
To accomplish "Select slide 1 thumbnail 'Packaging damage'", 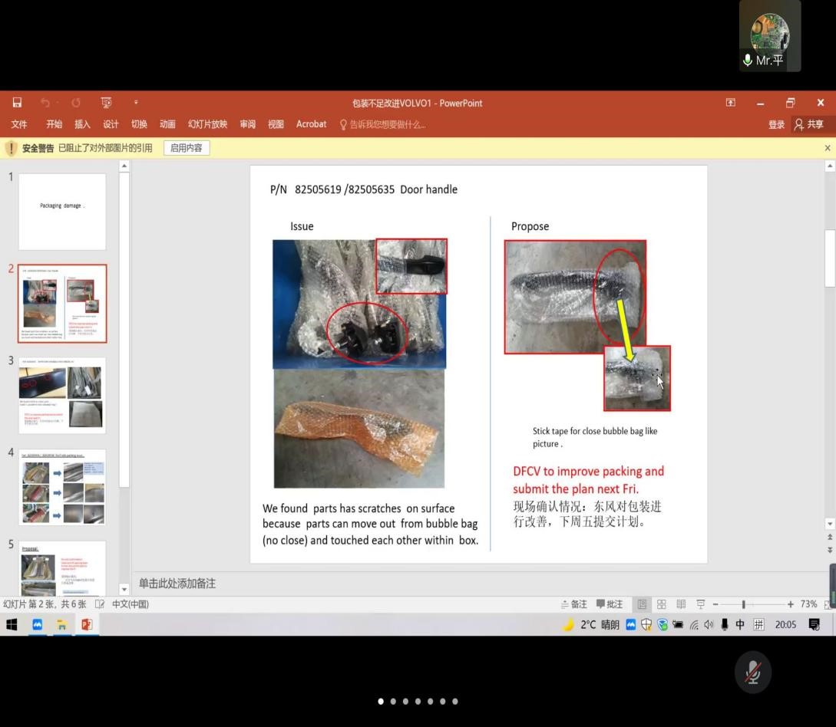I will pyautogui.click(x=62, y=212).
